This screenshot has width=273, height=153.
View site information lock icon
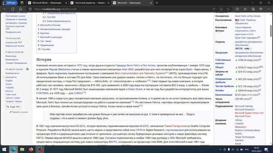pos(30,9)
